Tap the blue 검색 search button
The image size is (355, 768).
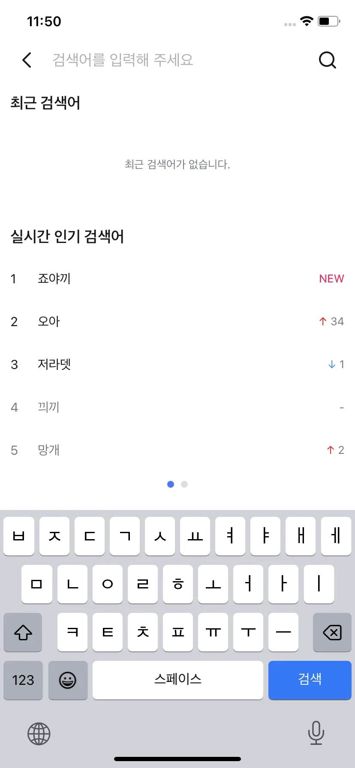tap(310, 680)
